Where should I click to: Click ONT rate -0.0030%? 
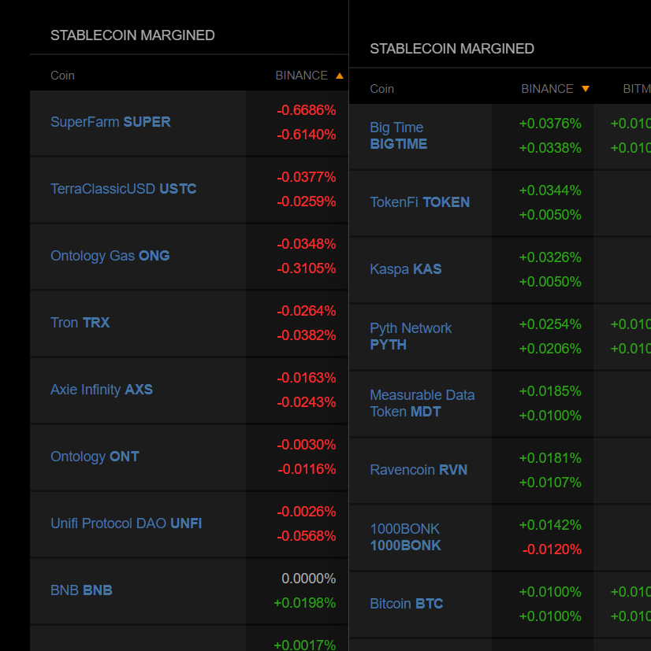[x=307, y=445]
